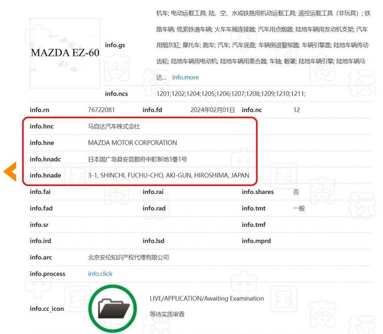Click MAZDA MOTOR CORPORATION holder name
The width and height of the screenshot is (383, 334).
[132, 143]
